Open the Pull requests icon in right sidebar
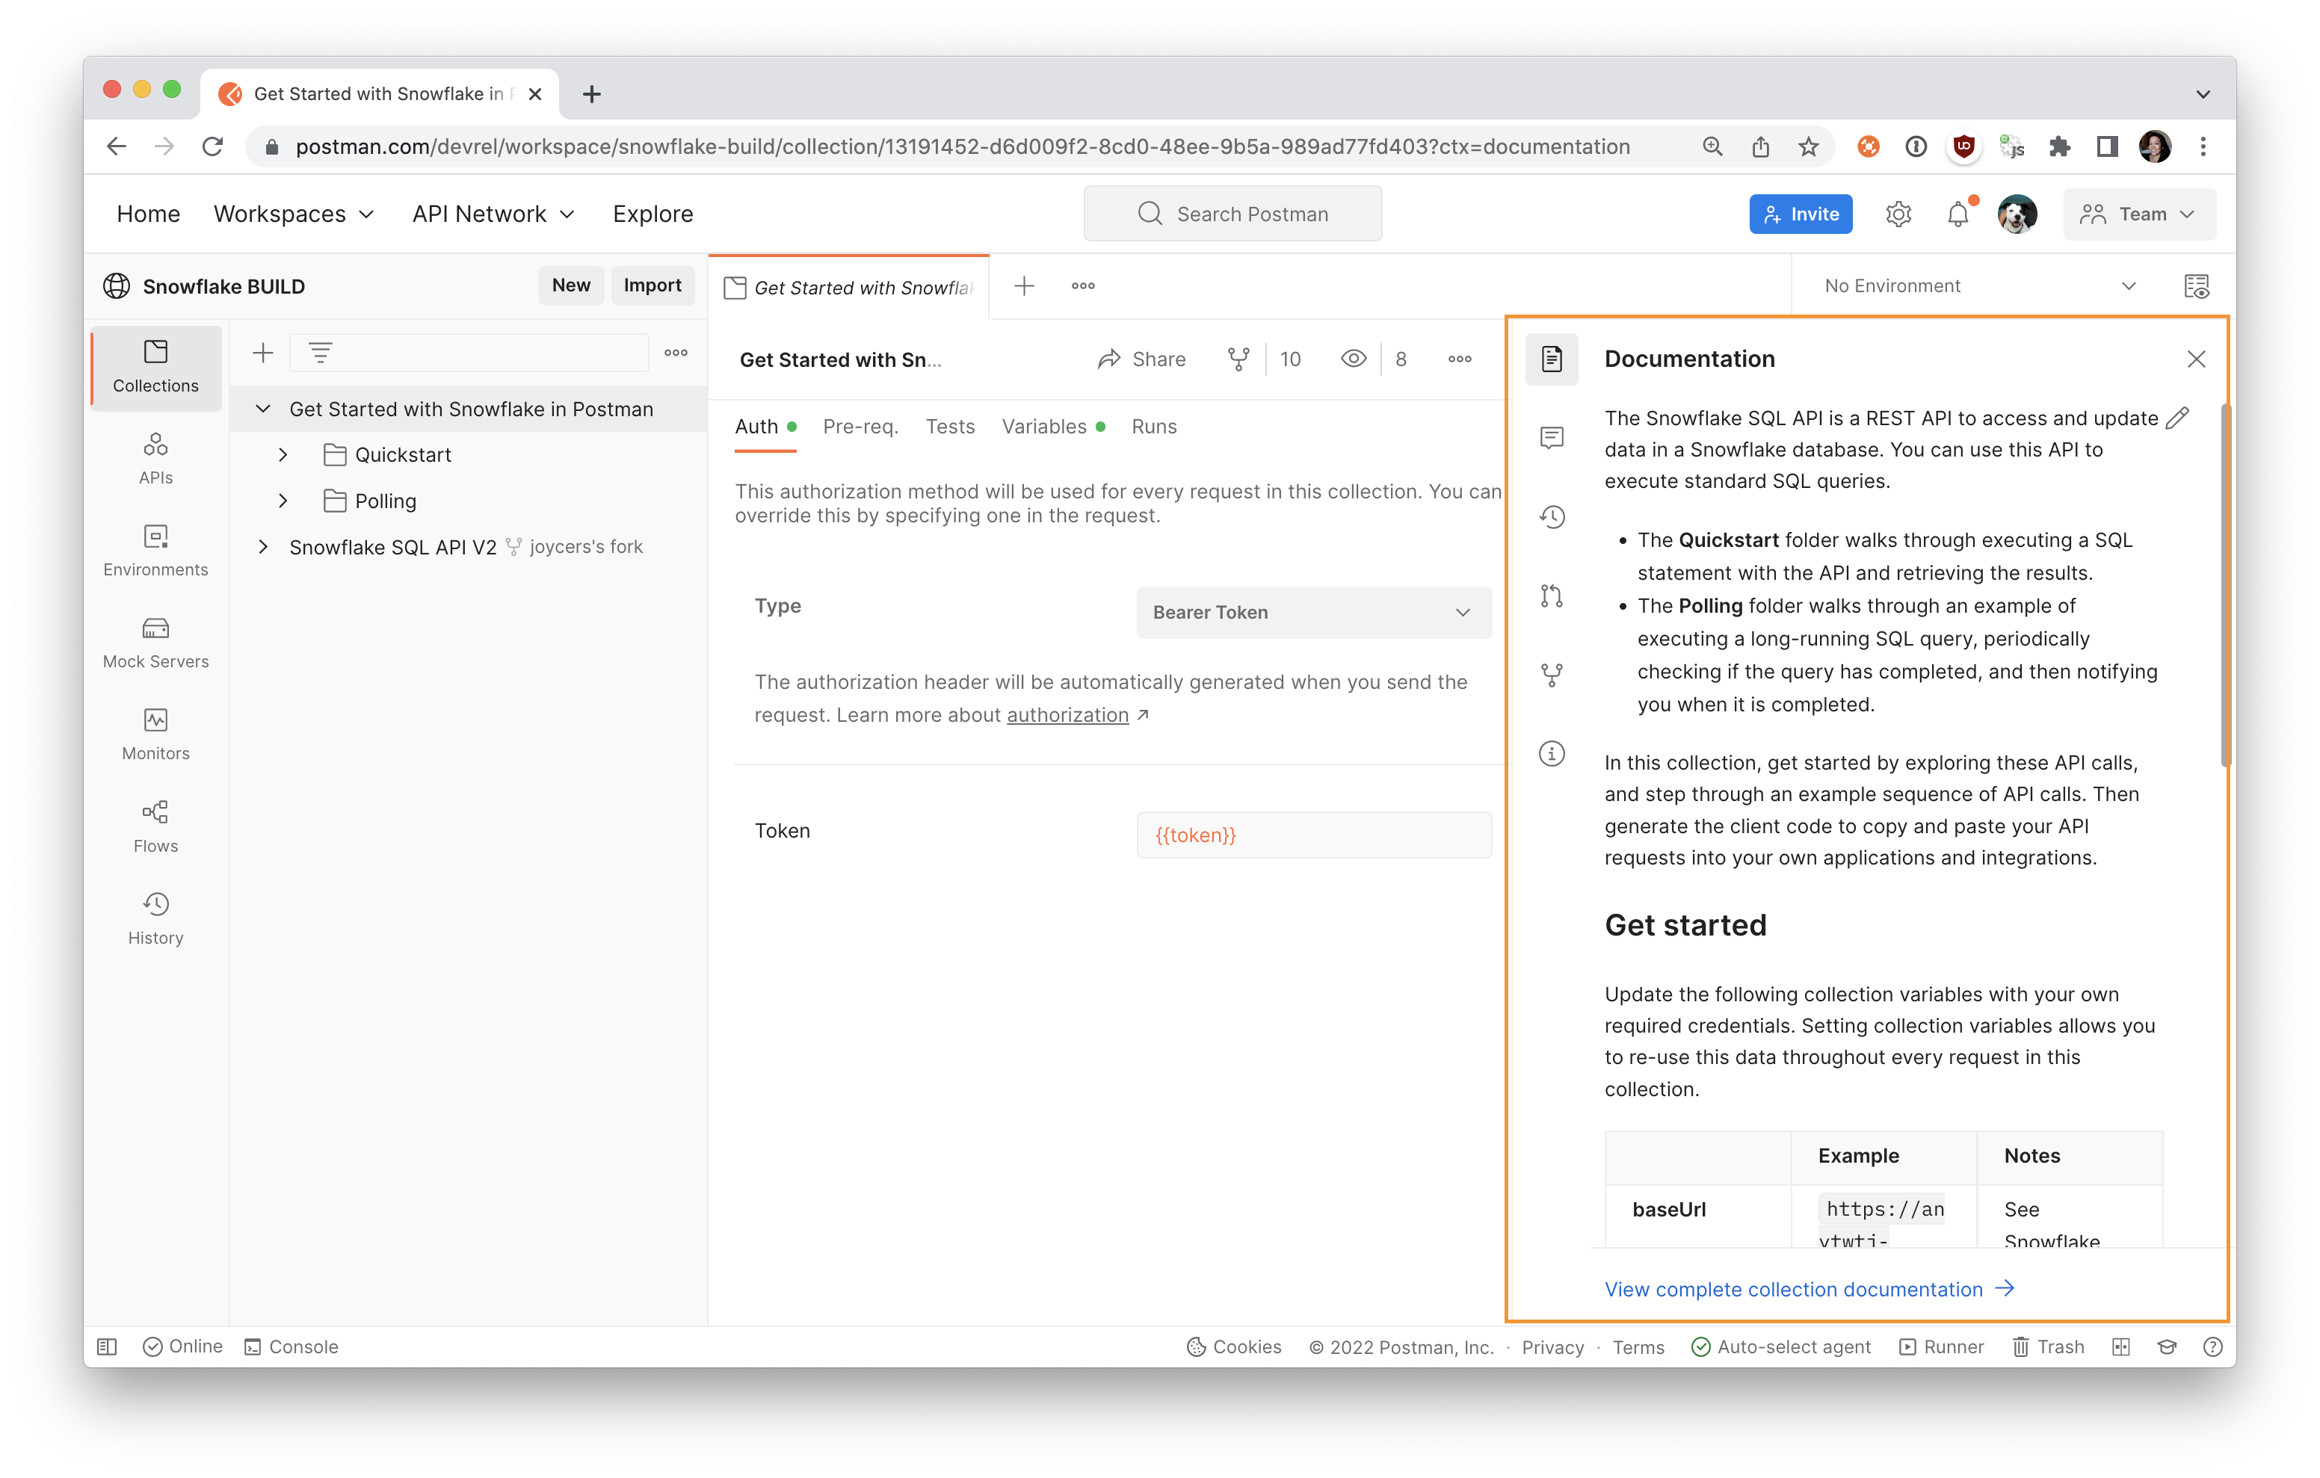 (1551, 596)
